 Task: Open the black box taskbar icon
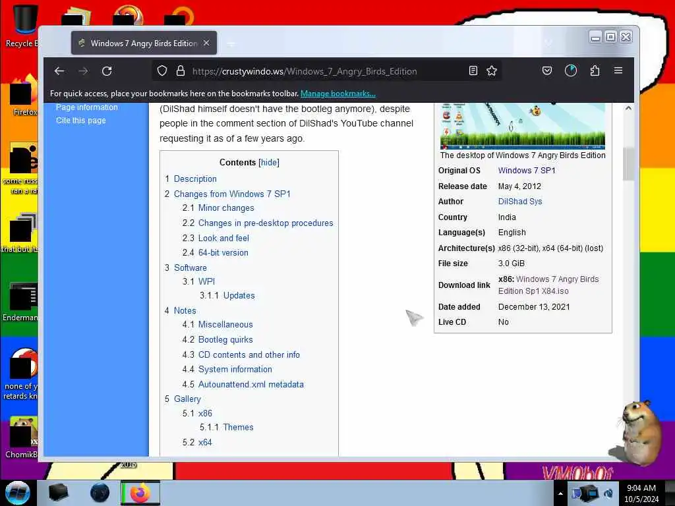[58, 493]
